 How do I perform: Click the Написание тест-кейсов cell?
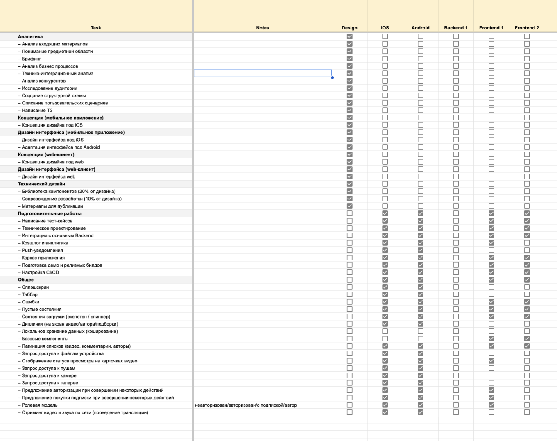tap(96, 221)
